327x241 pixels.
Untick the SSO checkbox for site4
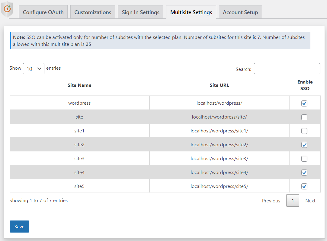coord(304,173)
